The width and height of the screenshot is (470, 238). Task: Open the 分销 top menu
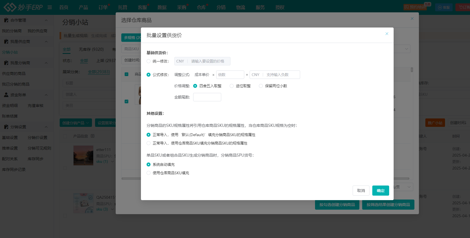coord(221,7)
